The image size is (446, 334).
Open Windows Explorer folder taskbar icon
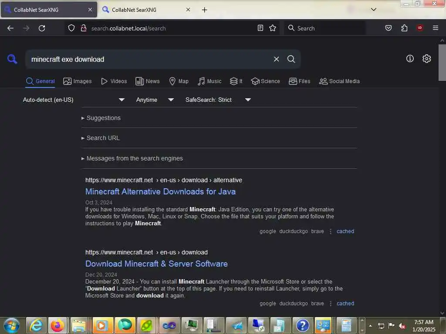click(79, 325)
